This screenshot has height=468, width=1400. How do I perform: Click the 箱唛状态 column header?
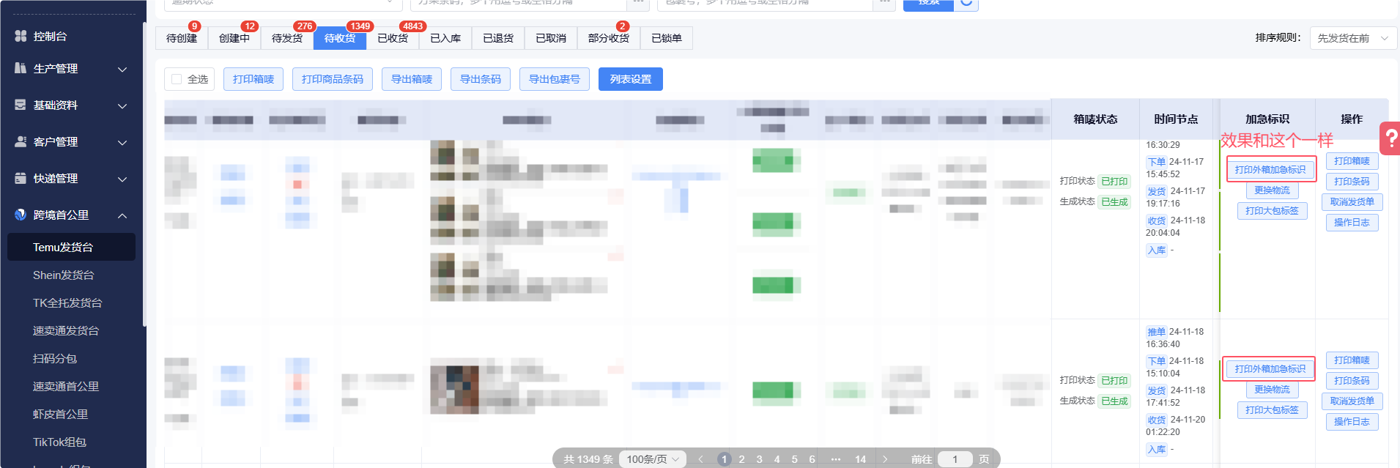click(1096, 119)
